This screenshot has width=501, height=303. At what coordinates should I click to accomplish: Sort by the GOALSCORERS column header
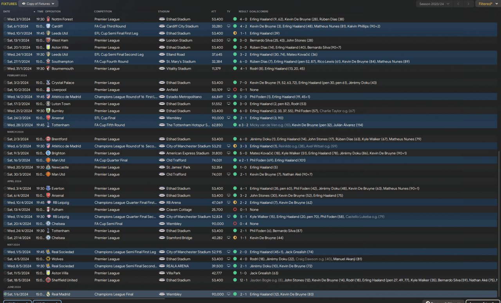(259, 11)
